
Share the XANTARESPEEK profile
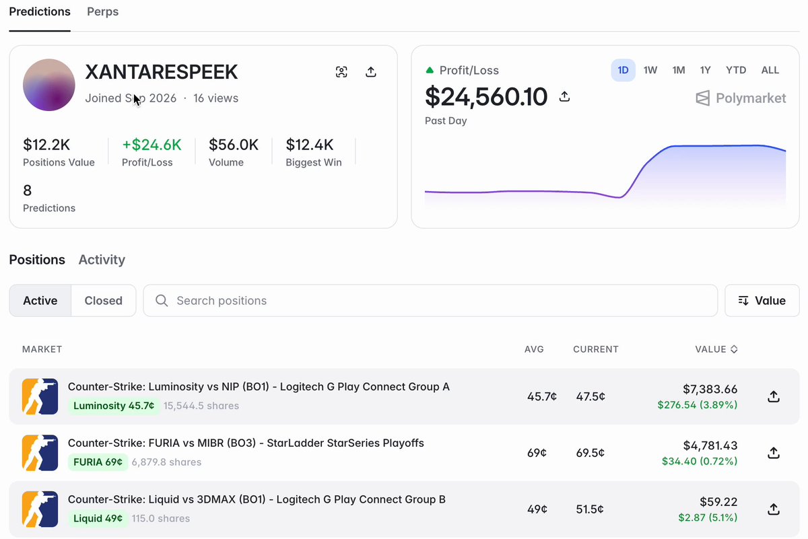point(370,72)
